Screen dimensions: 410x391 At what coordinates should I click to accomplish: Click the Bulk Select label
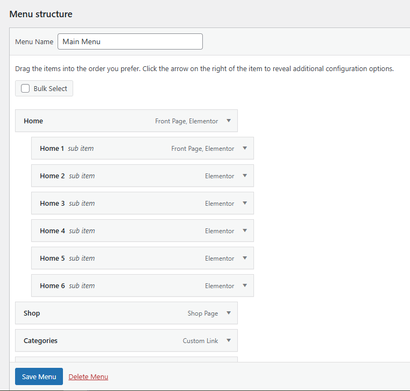pos(50,89)
